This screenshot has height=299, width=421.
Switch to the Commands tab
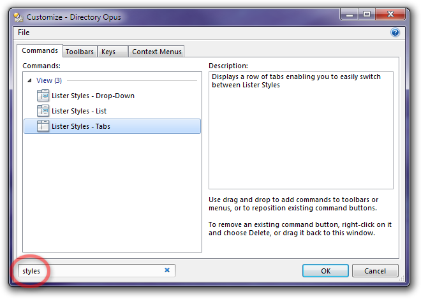pos(40,50)
